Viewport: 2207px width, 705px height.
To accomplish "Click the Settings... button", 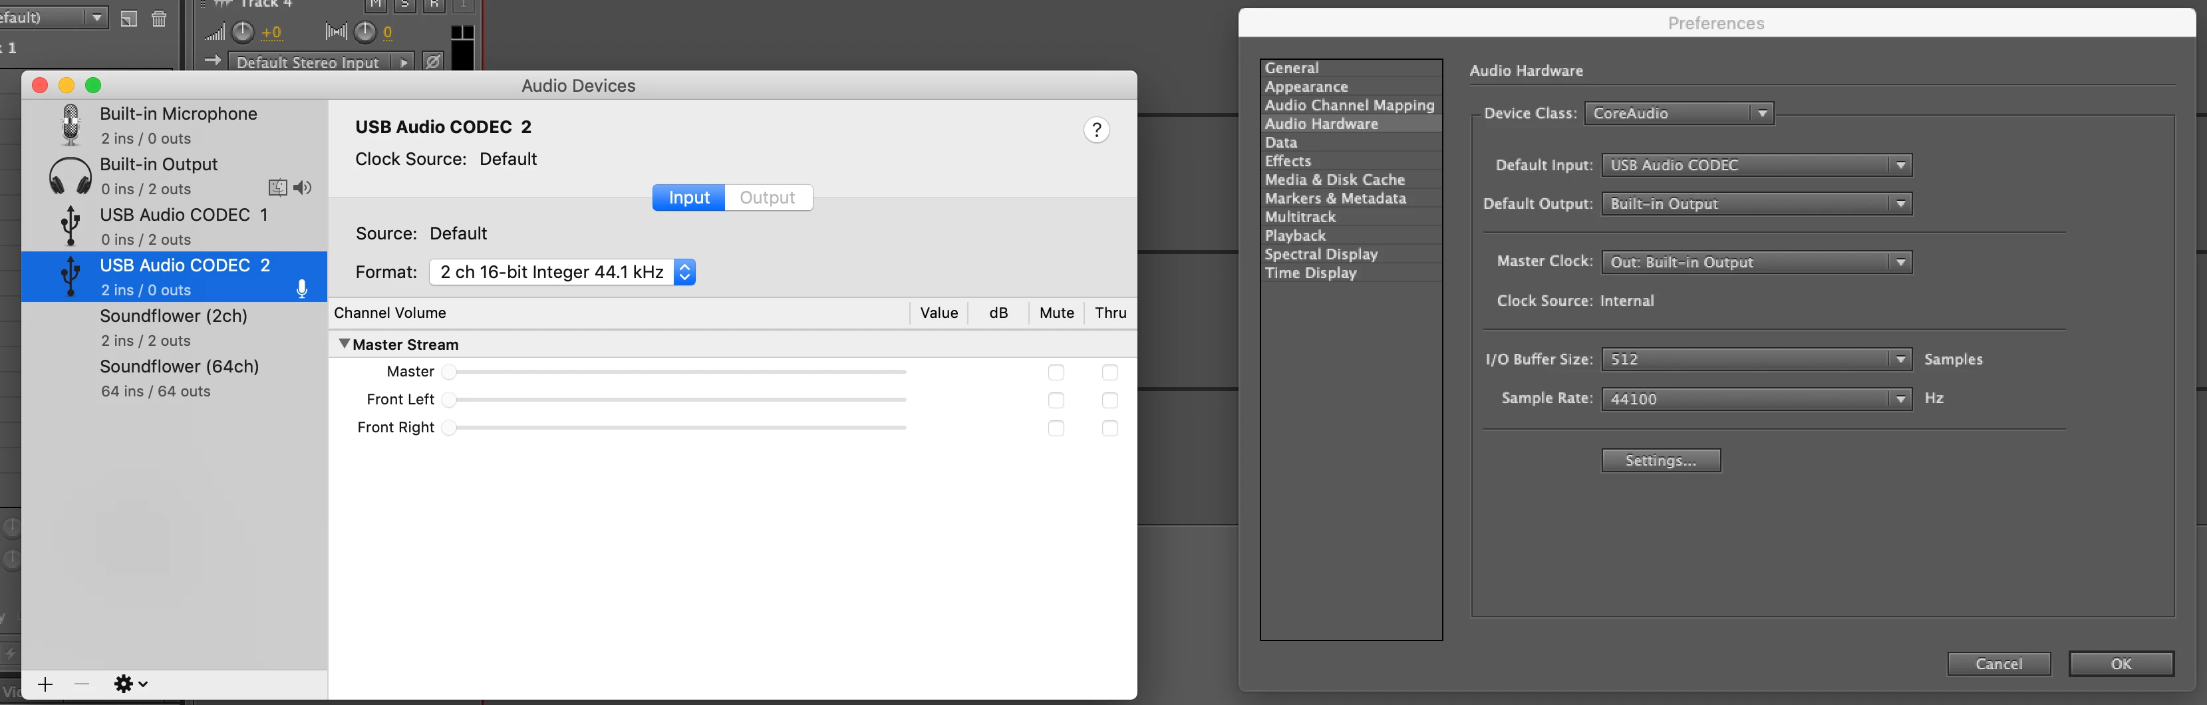I will tap(1662, 461).
